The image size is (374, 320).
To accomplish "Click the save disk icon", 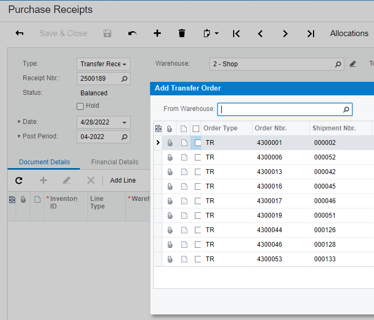I will tap(107, 33).
